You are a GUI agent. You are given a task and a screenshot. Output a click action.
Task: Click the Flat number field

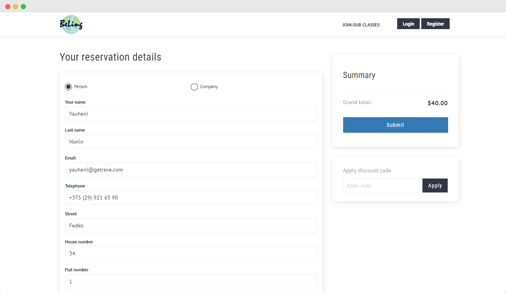pyautogui.click(x=191, y=281)
